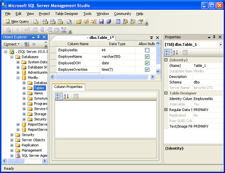Click the Analysis Services DMX Query icon

click(53, 21)
